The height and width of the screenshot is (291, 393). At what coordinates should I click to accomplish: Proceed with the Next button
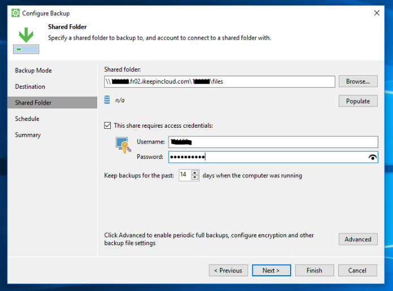point(271,271)
